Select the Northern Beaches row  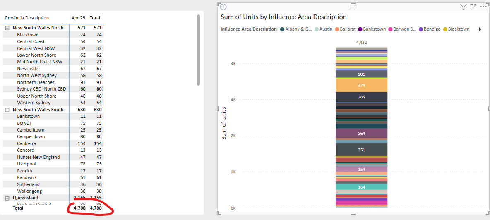point(53,82)
